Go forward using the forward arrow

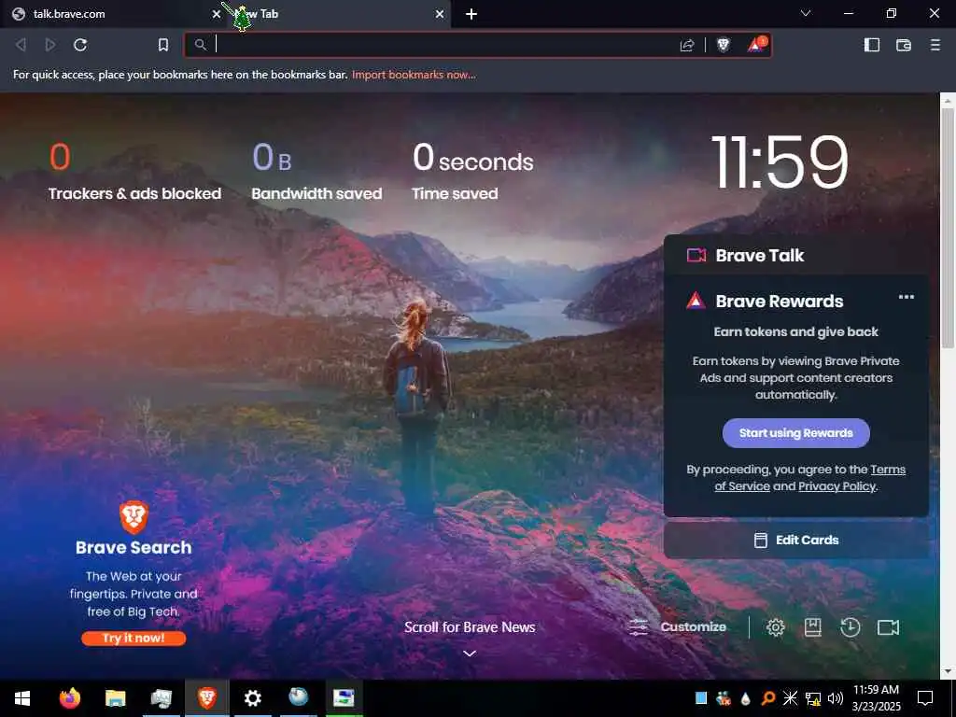[x=50, y=45]
